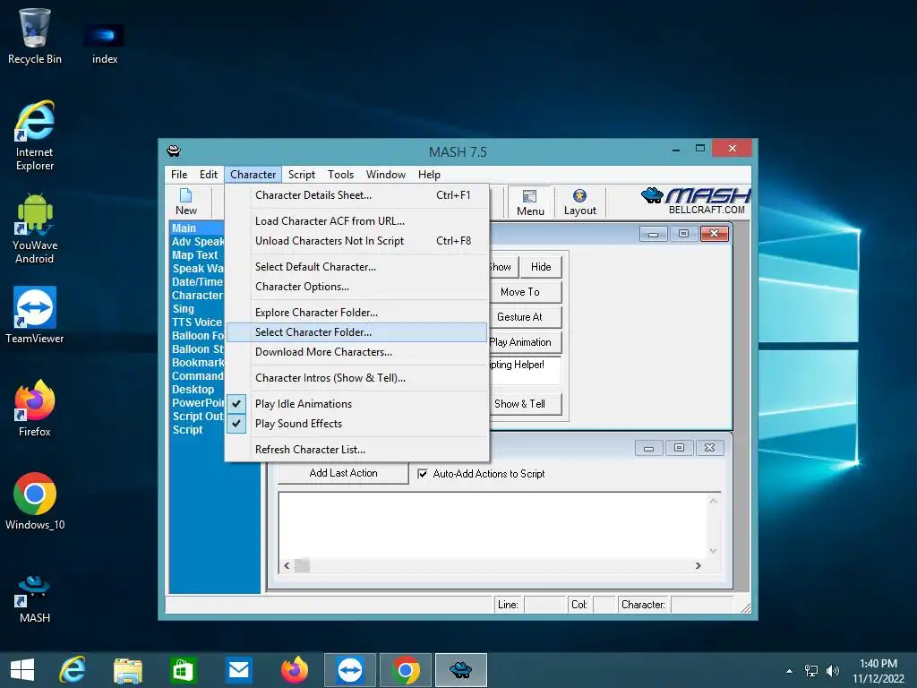Screen dimensions: 917x688
Task: Launch YouWave Android desktop shortcut
Action: (x=35, y=228)
